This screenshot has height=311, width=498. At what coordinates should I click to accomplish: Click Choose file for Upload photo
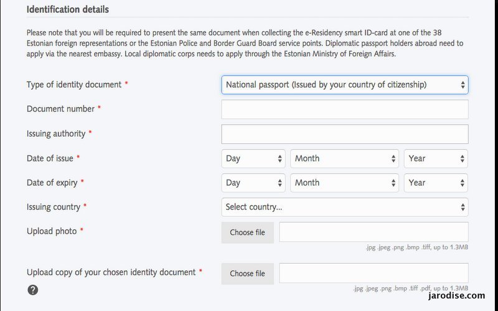247,232
